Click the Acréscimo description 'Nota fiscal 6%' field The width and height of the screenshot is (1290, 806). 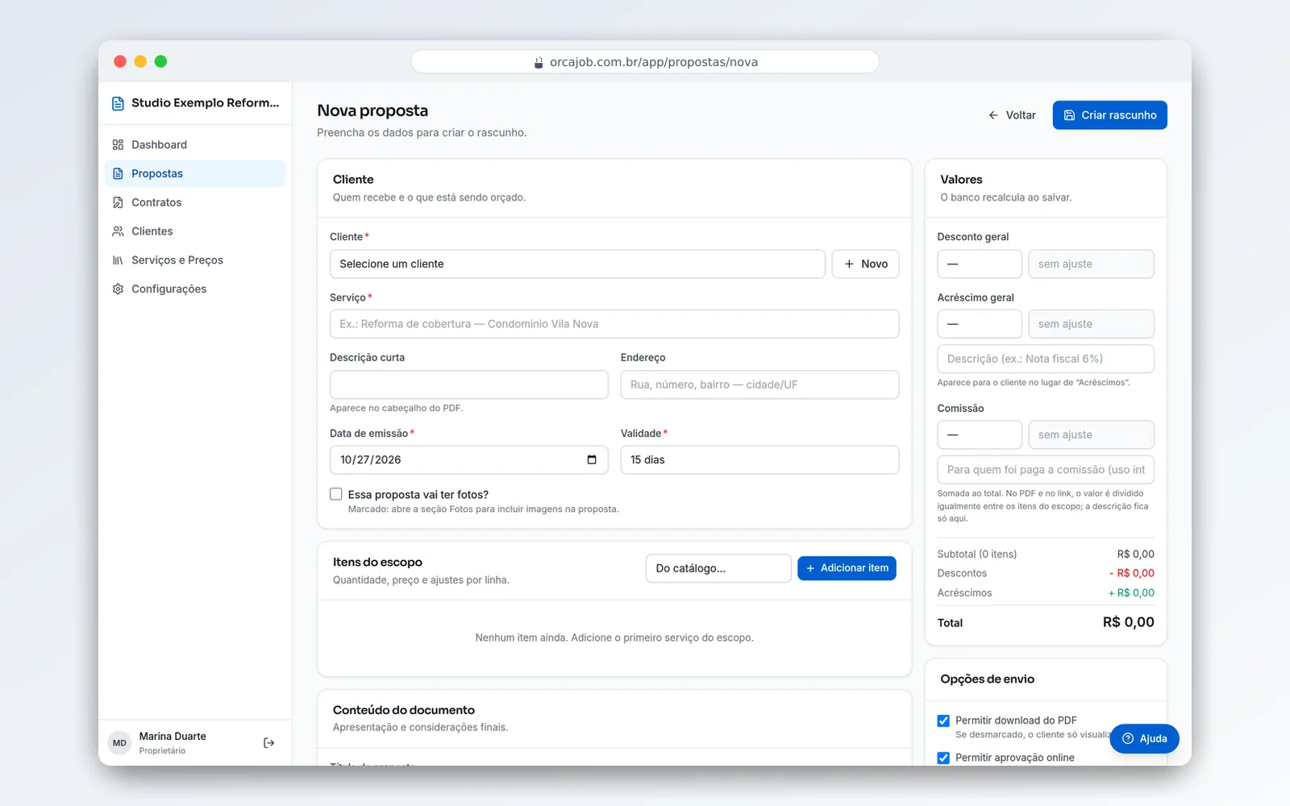tap(1046, 359)
